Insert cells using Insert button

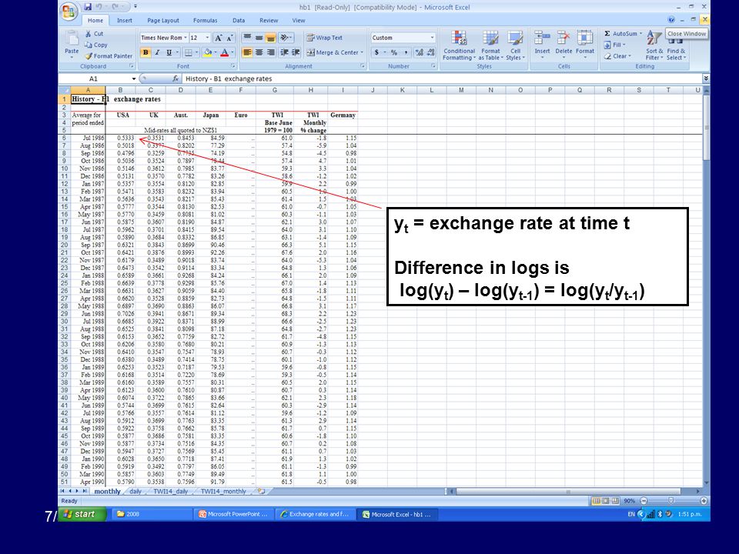(x=542, y=45)
